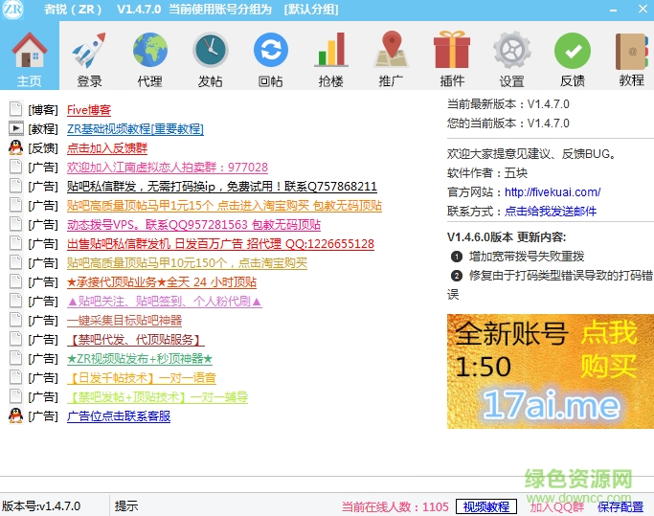Open the Five博客 link
Image resolution: width=654 pixels, height=516 pixels.
tap(89, 110)
